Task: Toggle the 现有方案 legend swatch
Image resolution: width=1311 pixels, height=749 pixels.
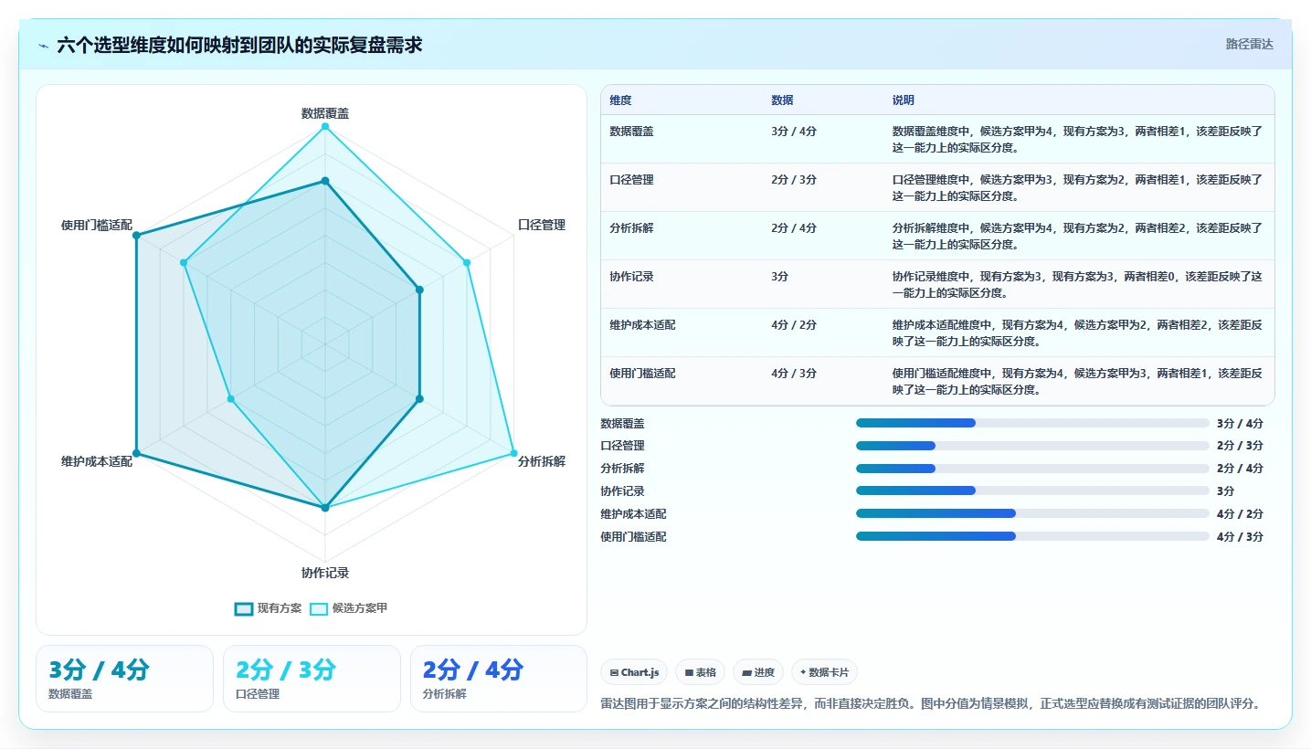Action: tap(243, 608)
